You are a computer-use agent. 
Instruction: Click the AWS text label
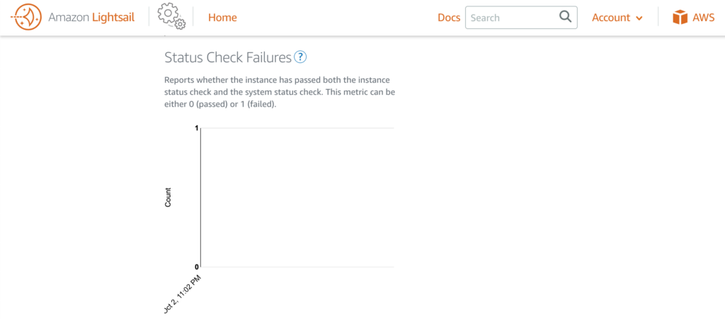703,18
